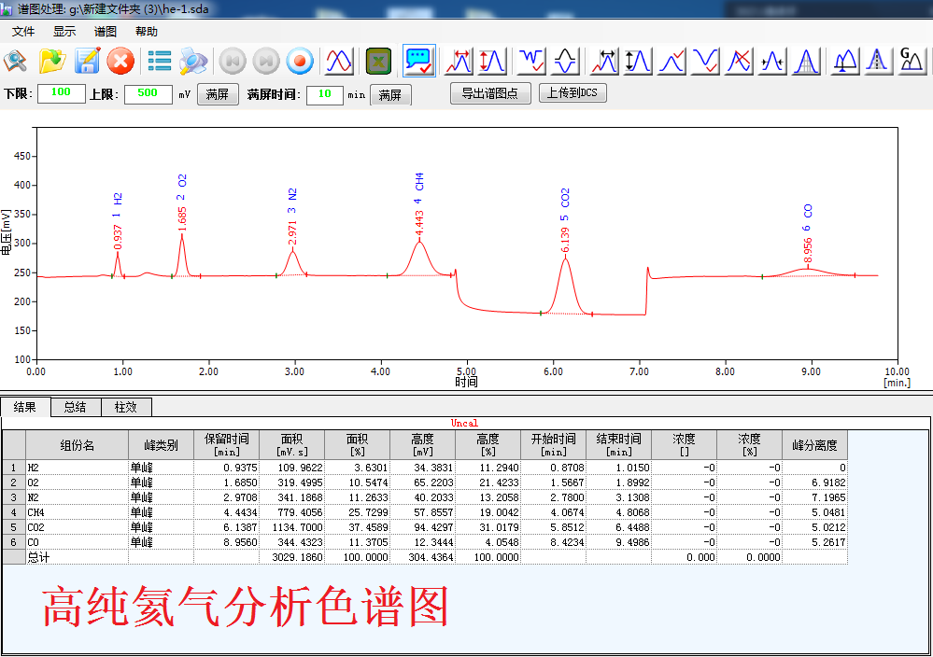The width and height of the screenshot is (933, 657).
Task: Click the 组份名 column header
Action: coord(77,445)
